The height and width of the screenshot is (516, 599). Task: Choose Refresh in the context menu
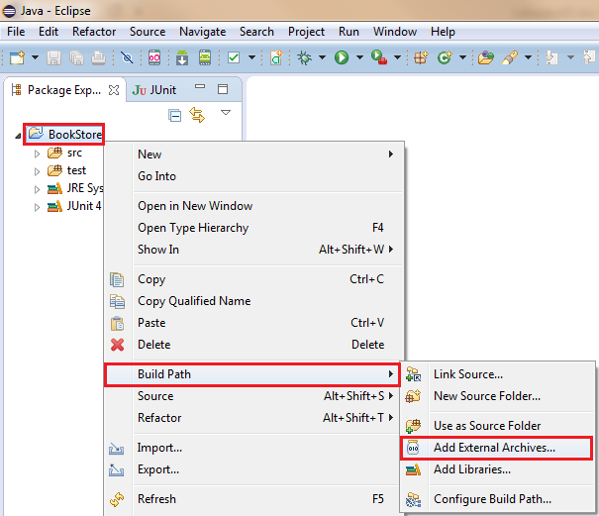(x=253, y=499)
